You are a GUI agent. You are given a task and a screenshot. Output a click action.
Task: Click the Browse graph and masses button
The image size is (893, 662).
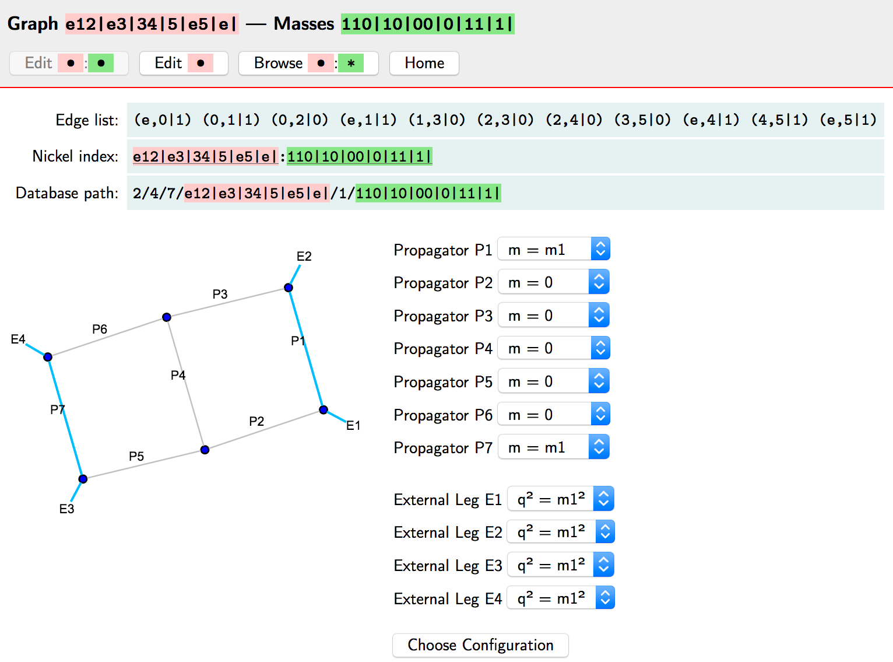coord(308,63)
